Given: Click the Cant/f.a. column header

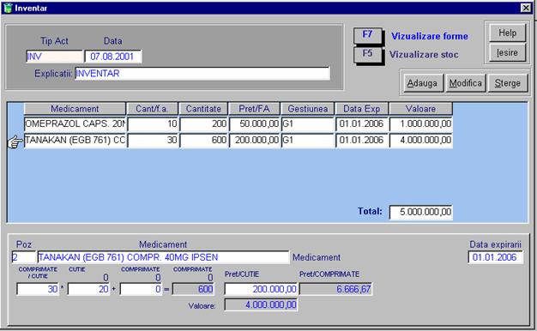Looking at the screenshot, I should (x=152, y=109).
